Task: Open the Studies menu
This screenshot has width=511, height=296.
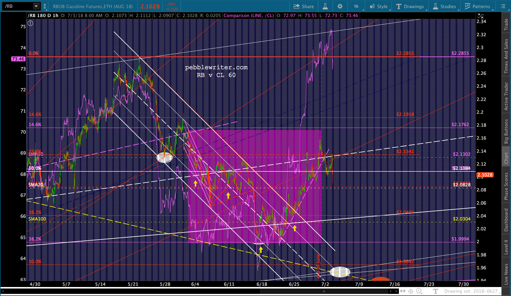Action: [444, 6]
